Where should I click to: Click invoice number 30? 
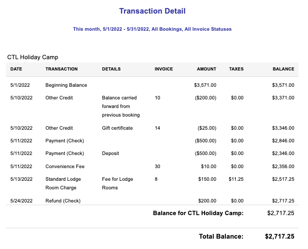157,166
